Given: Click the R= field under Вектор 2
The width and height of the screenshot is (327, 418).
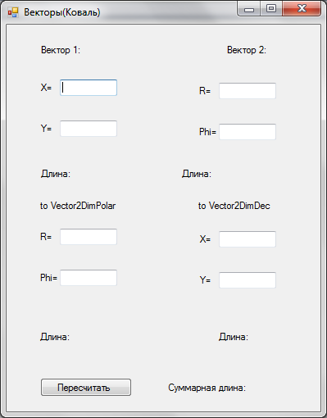Looking at the screenshot, I should (248, 91).
